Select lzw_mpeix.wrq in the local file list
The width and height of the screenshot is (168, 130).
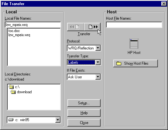pyautogui.click(x=19, y=35)
